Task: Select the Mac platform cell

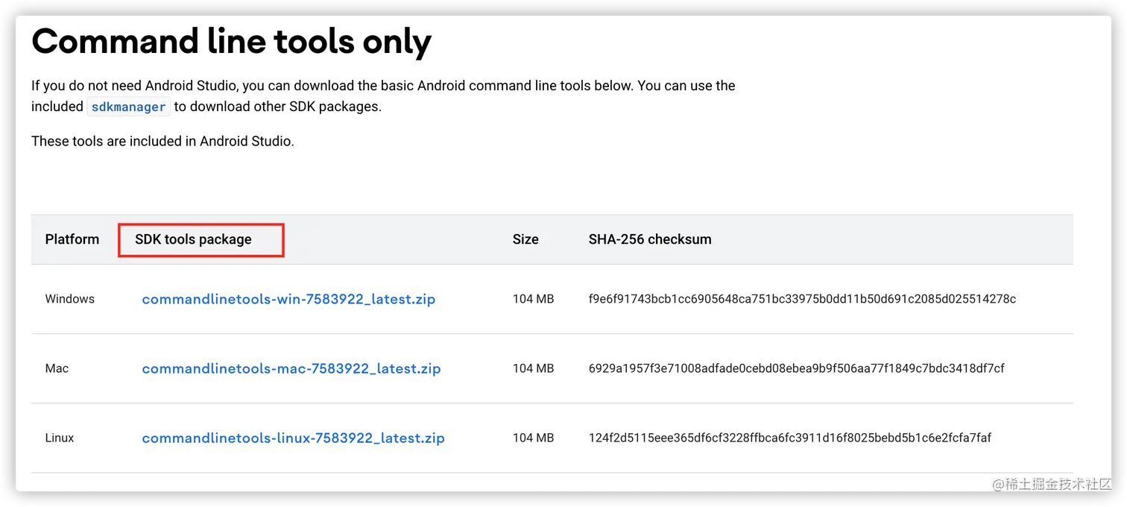Action: click(x=57, y=368)
